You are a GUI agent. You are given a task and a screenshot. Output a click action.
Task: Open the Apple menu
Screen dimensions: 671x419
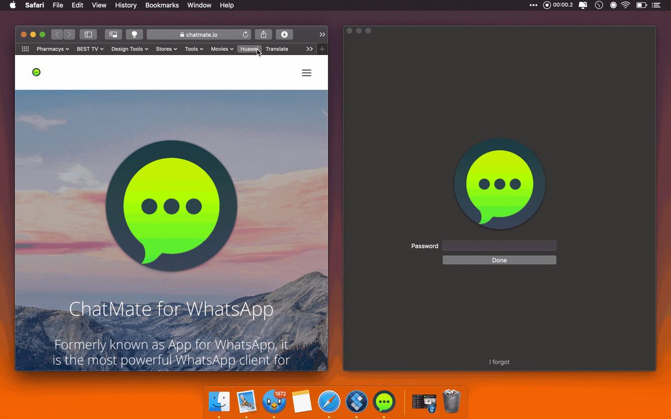(13, 5)
